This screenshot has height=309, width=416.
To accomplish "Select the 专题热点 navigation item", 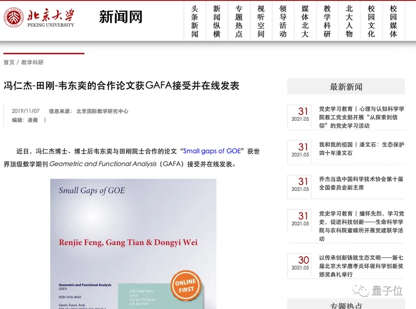I will [239, 21].
